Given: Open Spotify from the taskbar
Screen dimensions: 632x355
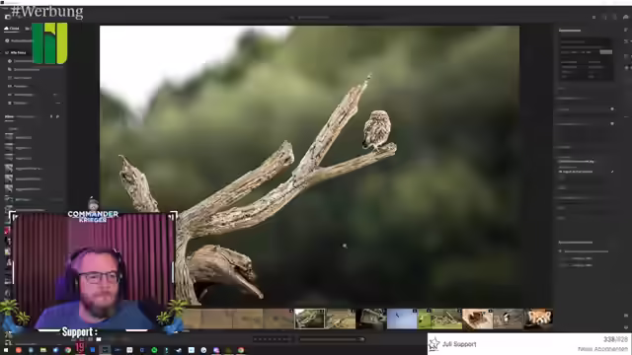Looking at the screenshot, I should [154, 350].
